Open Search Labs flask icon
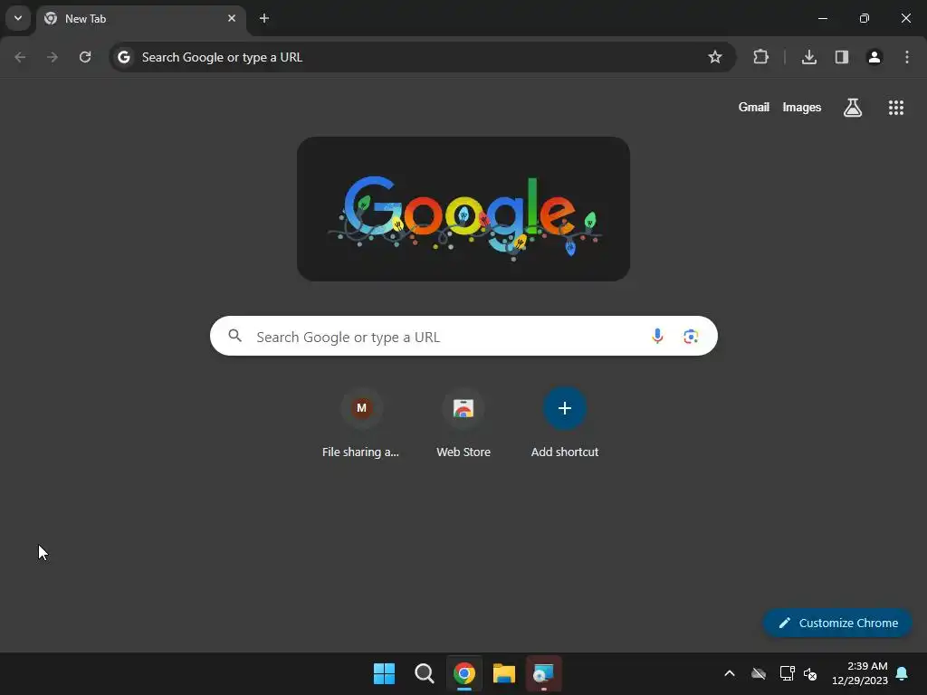This screenshot has height=695, width=927. pos(853,108)
